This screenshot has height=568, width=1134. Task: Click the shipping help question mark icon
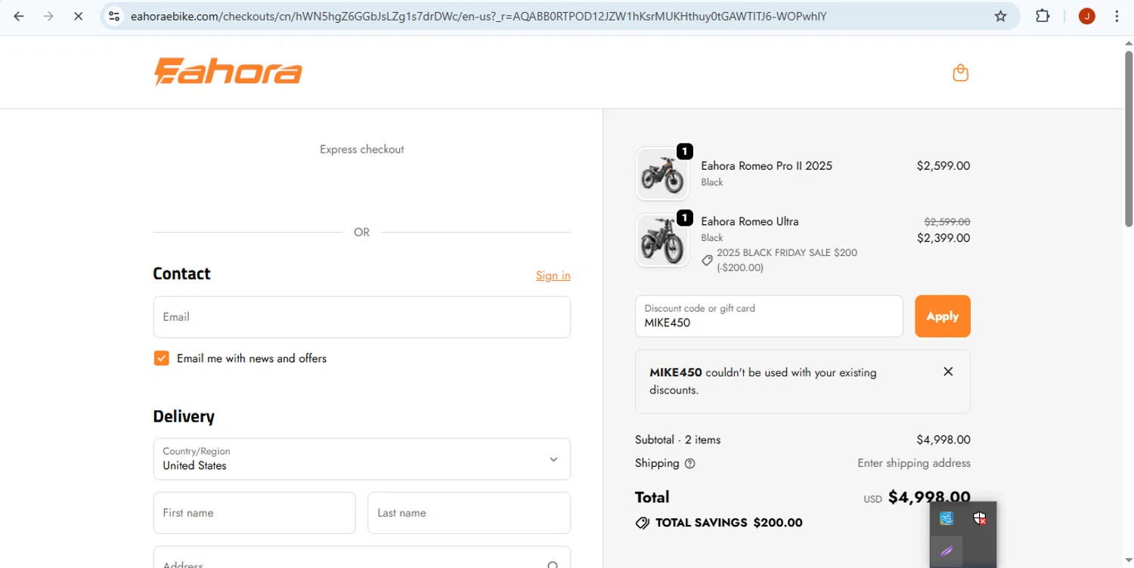(x=689, y=464)
